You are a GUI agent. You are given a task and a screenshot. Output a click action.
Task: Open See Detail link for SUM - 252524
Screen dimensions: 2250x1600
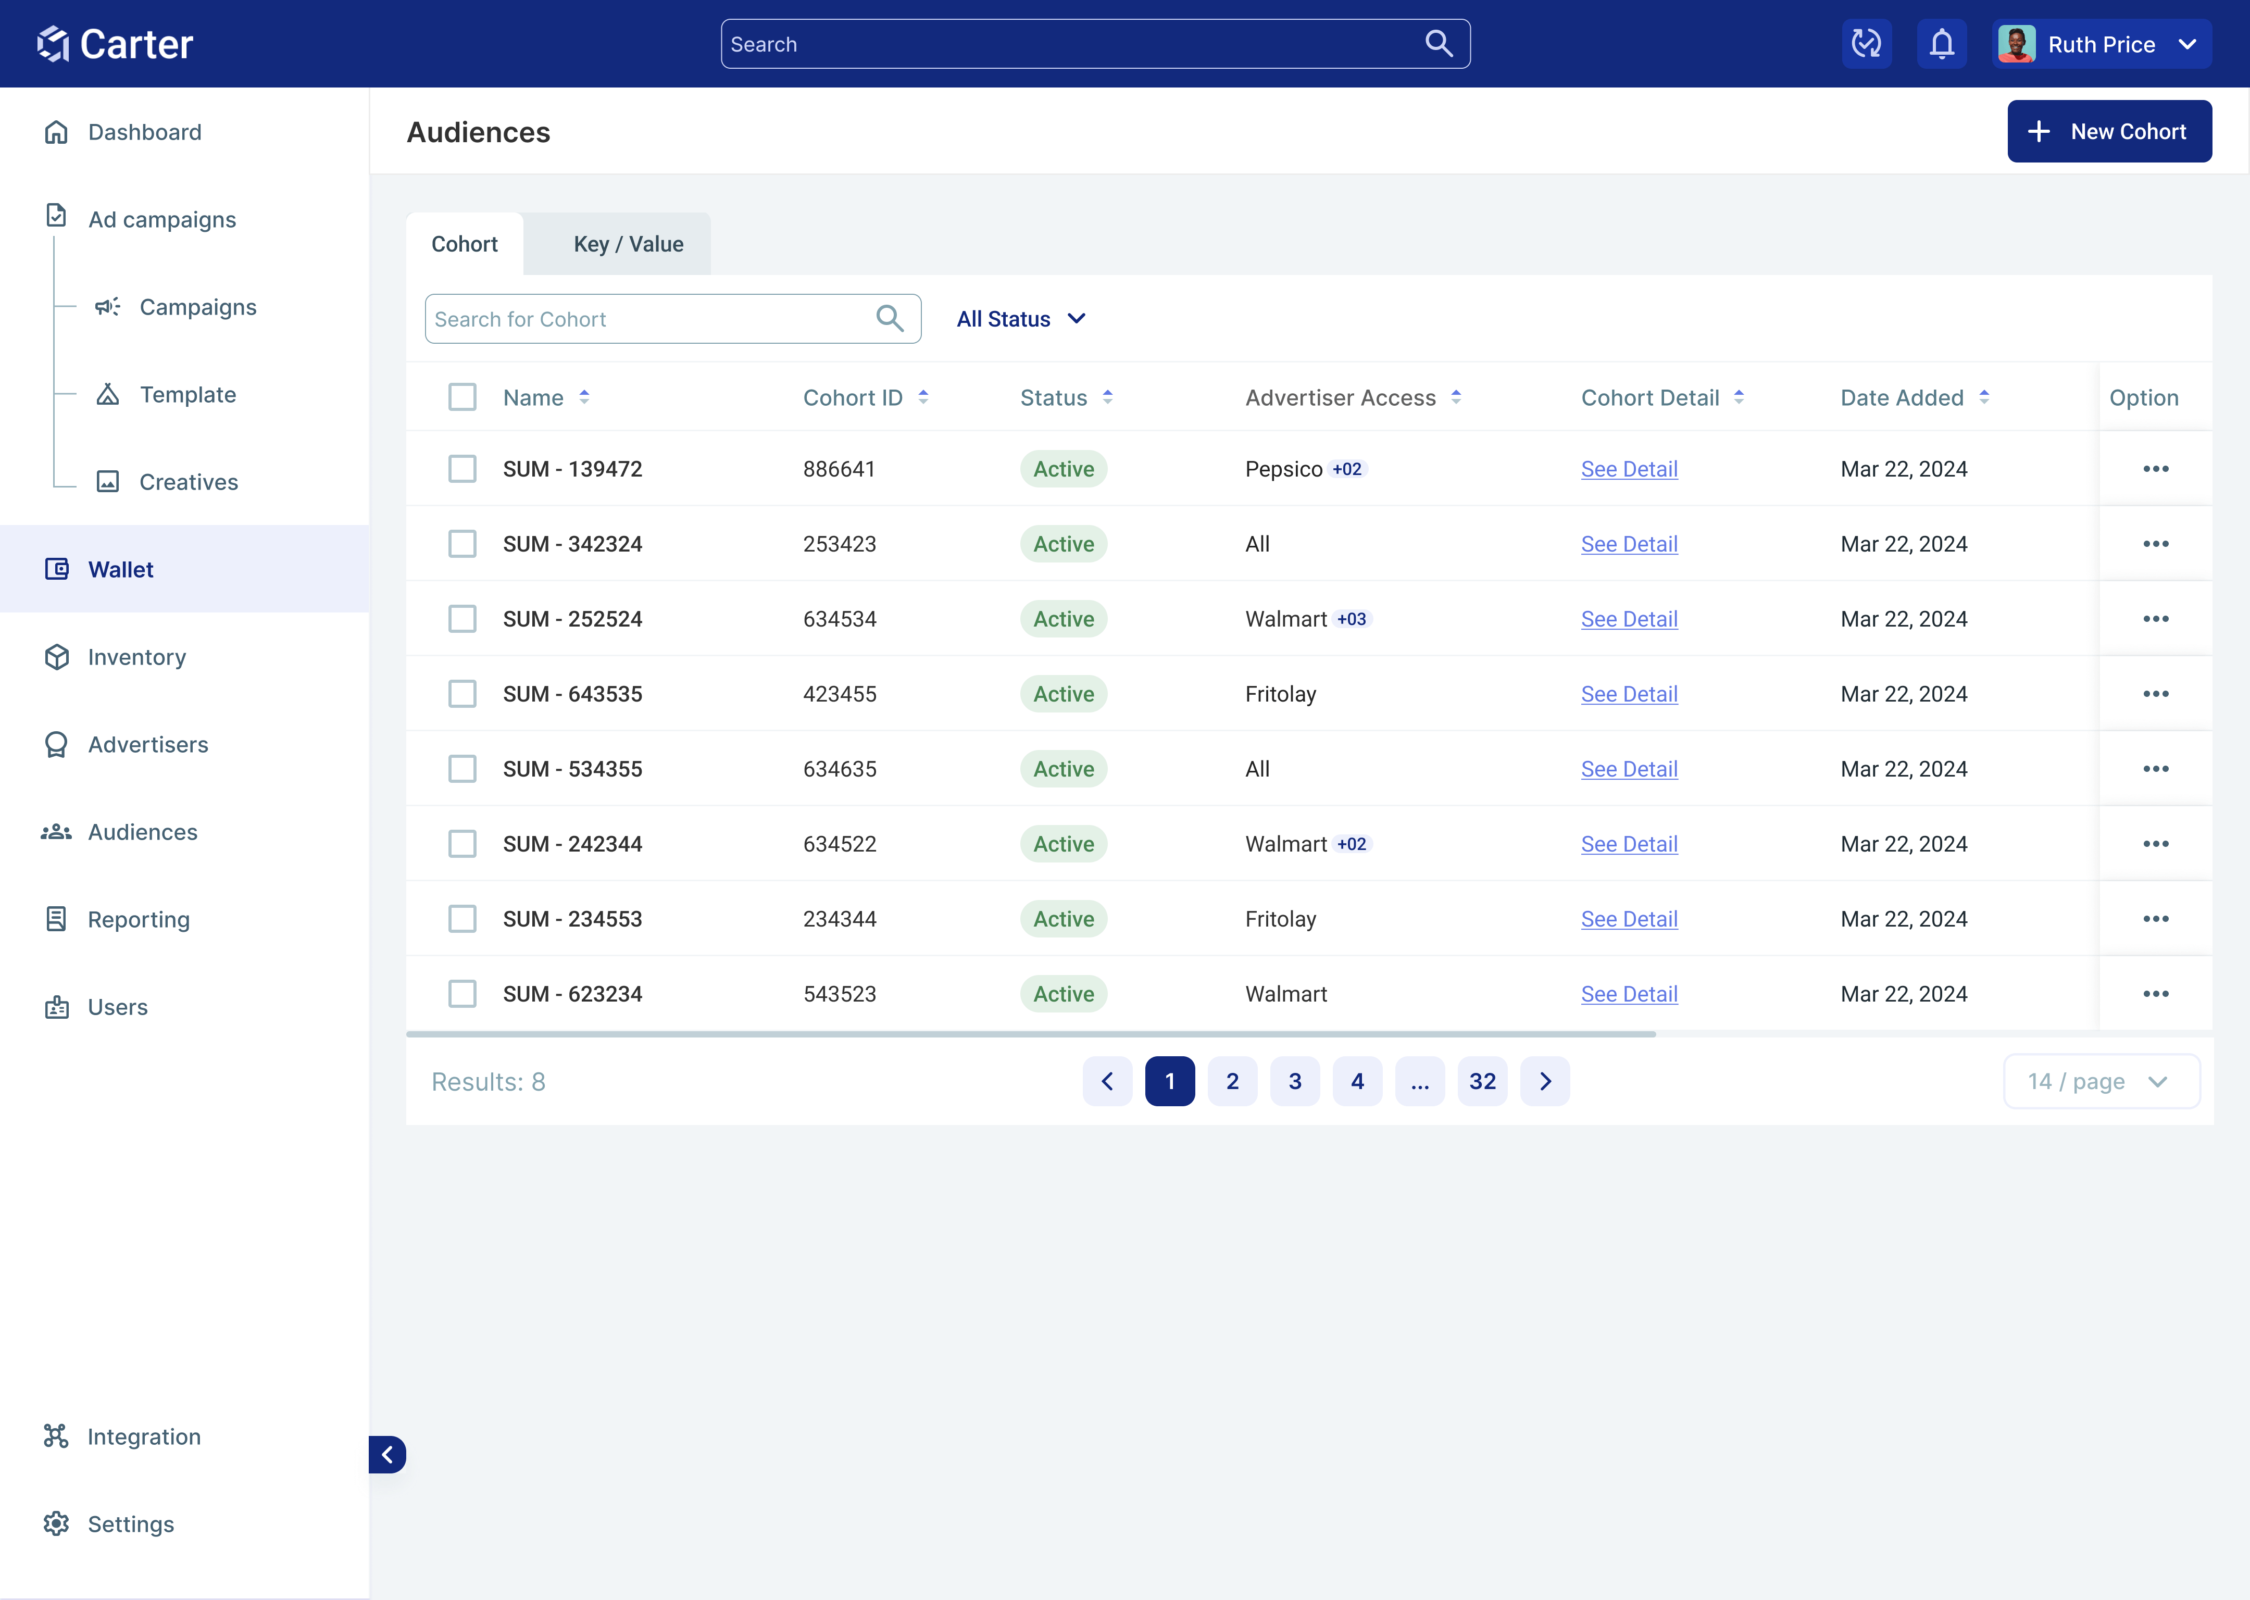pos(1629,620)
